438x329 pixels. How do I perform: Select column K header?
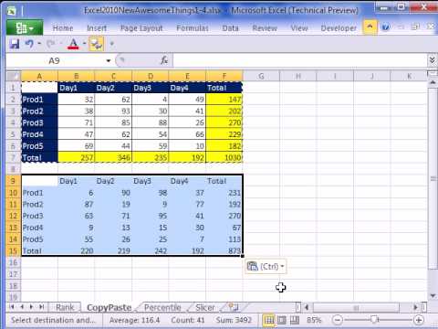tap(409, 76)
